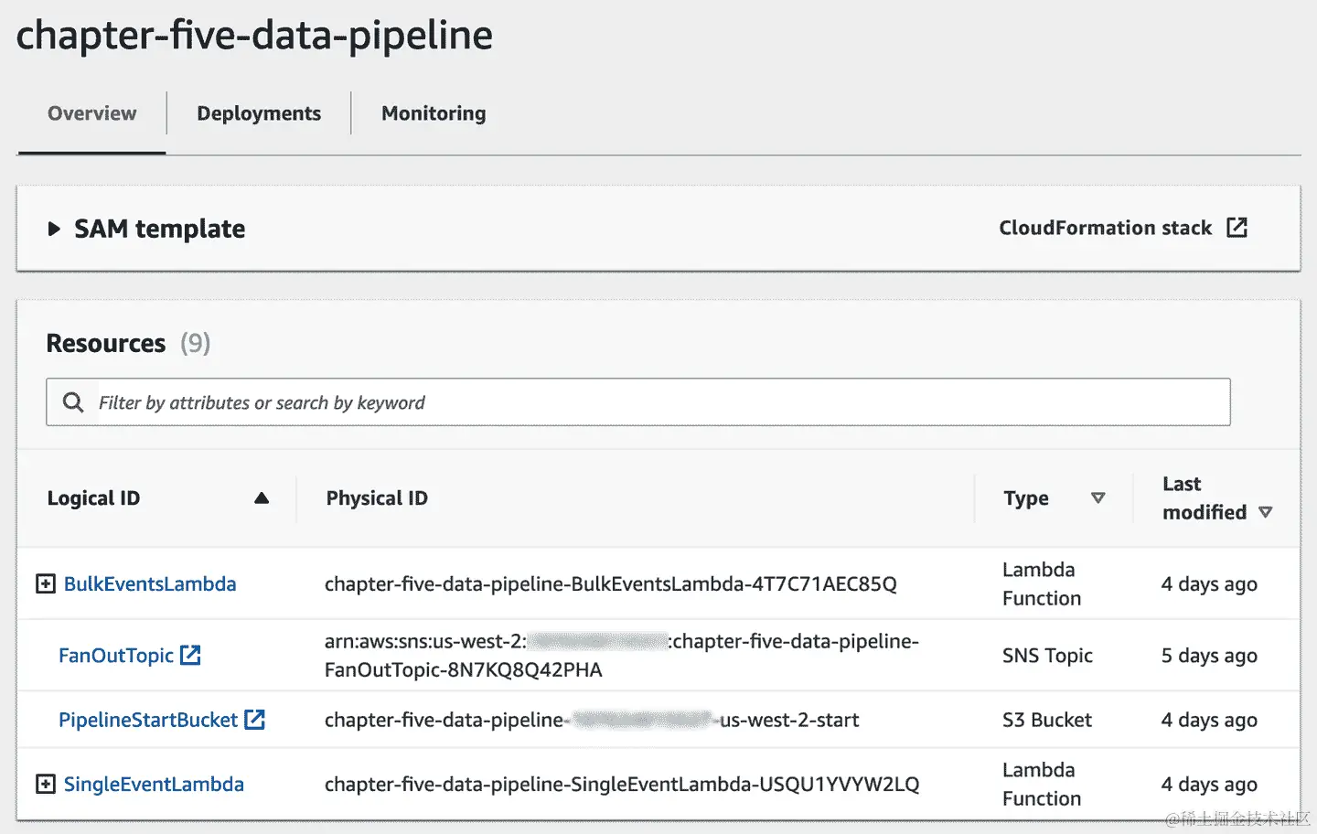
Task: Open PipelineStartBucket external link icon
Action: tap(255, 720)
